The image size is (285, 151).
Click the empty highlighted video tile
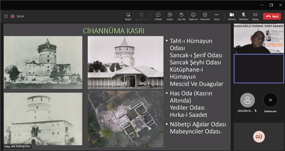click(x=258, y=69)
